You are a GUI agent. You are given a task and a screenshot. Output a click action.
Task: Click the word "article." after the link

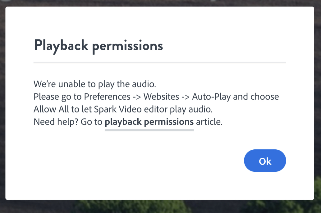pos(209,122)
